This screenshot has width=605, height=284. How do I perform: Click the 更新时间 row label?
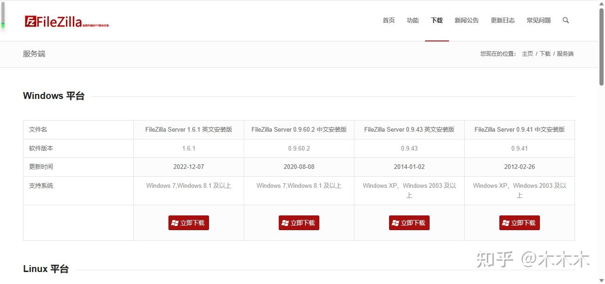(41, 167)
